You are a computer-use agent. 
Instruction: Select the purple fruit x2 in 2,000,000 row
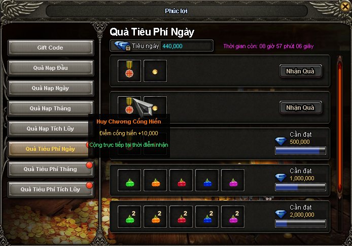click(x=233, y=217)
